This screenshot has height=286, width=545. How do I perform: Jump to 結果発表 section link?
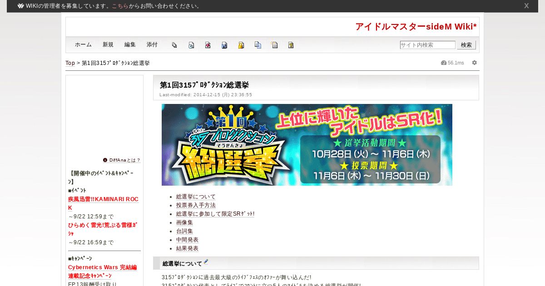[187, 248]
